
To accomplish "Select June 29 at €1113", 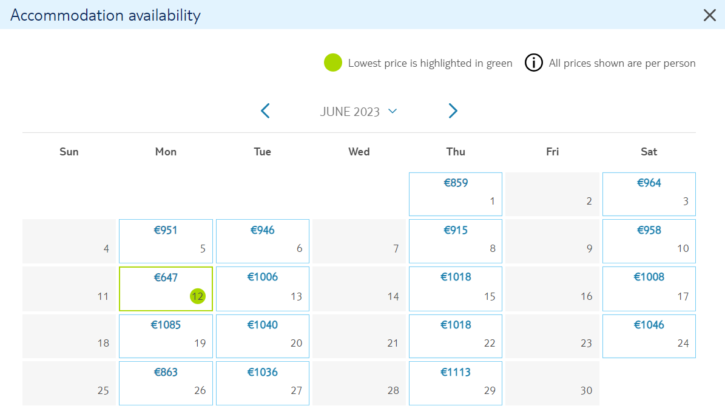I will click(456, 384).
